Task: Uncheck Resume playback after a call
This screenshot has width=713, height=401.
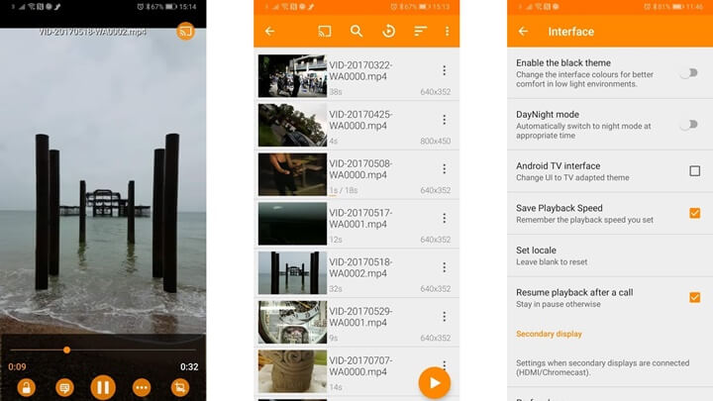Action: (694, 297)
